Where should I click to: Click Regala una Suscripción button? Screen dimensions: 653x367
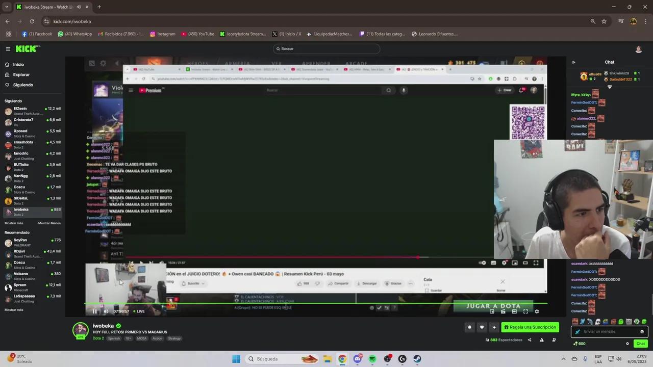530,327
